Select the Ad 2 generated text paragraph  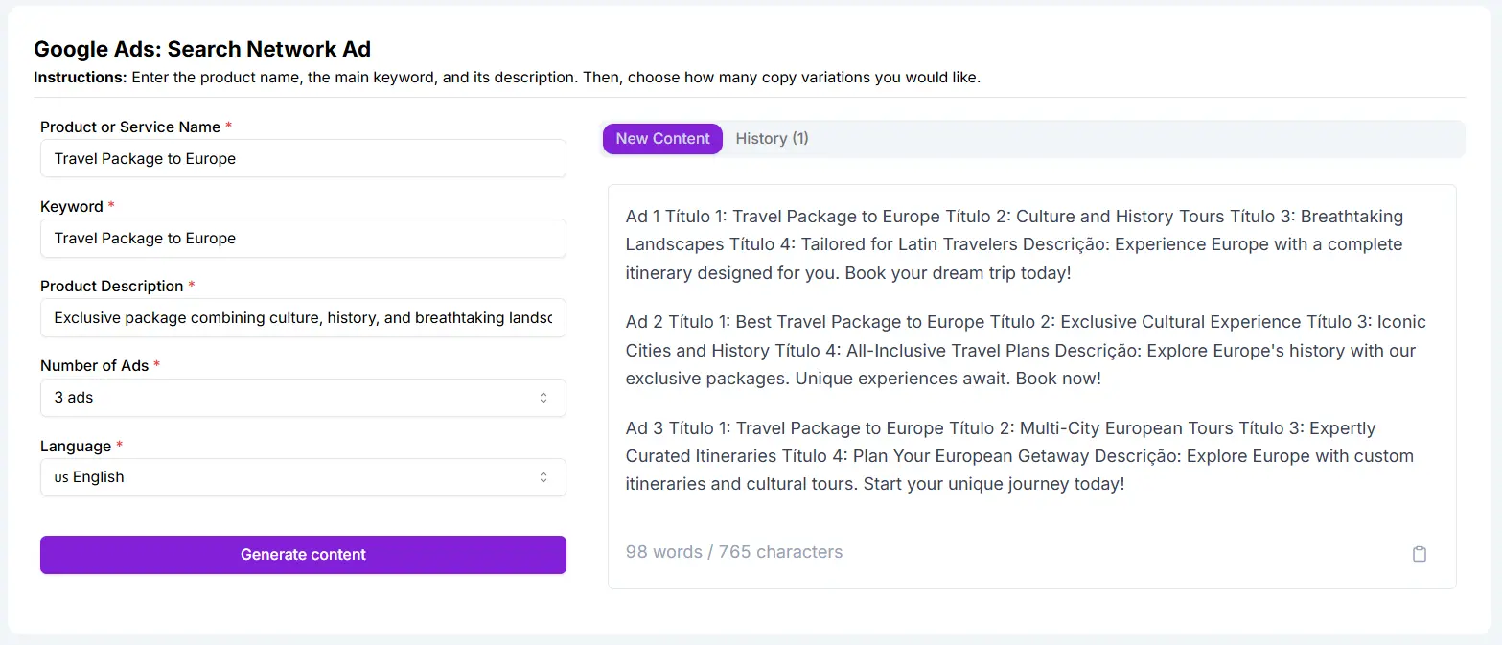point(1026,350)
